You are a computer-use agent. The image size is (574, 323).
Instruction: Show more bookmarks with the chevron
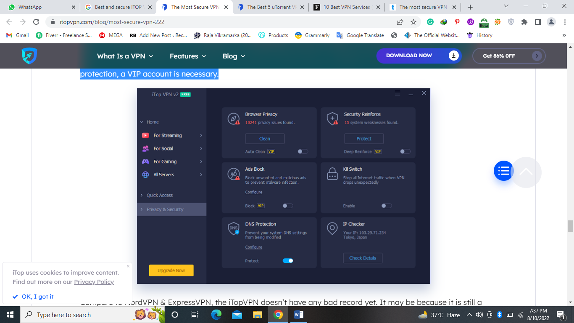(x=564, y=35)
